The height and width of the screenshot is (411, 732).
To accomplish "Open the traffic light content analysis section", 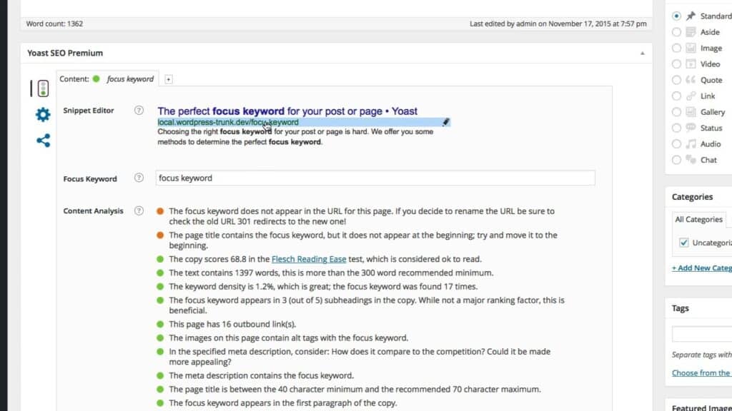I will (43, 88).
